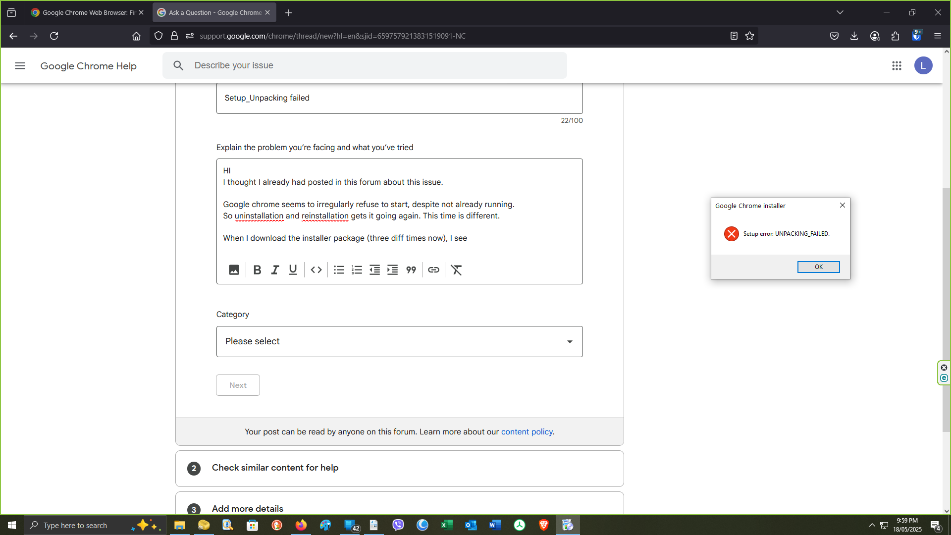Insert blockquote in editor
951x535 pixels.
click(x=411, y=270)
